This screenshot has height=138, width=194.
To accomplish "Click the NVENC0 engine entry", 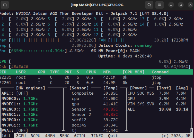I will [20, 109].
